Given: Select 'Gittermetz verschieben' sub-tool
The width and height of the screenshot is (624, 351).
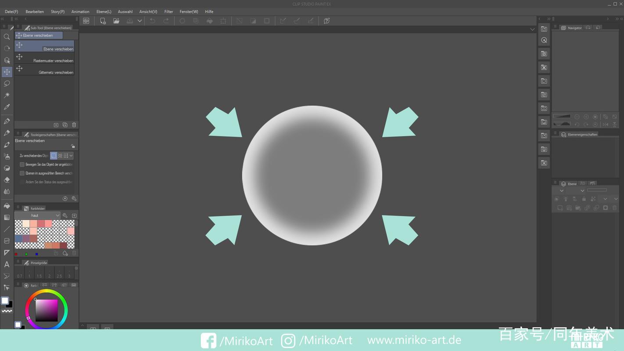Looking at the screenshot, I should pos(44,69).
